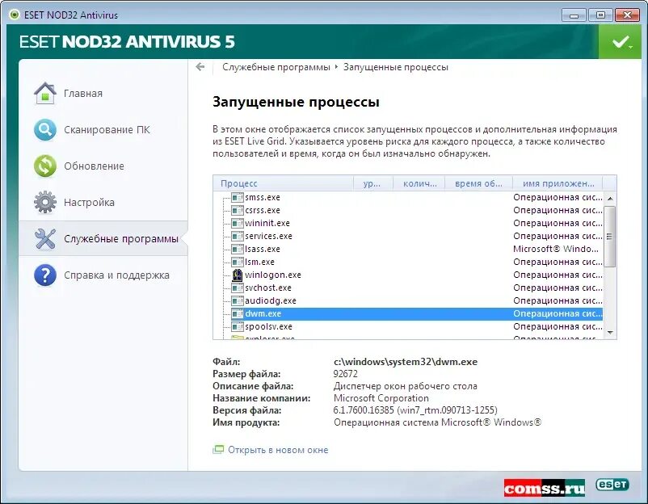Click the ESET logo at bottom right

pyautogui.click(x=612, y=484)
